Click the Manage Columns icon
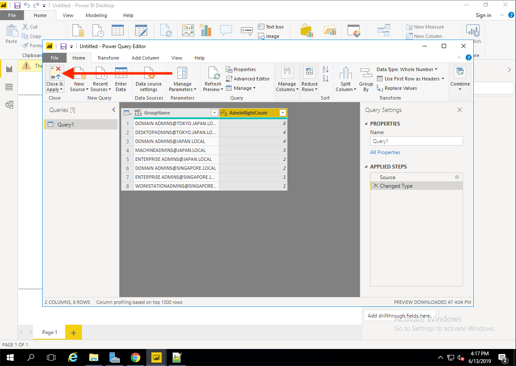Screen dimensions: 516x366 click(287, 73)
